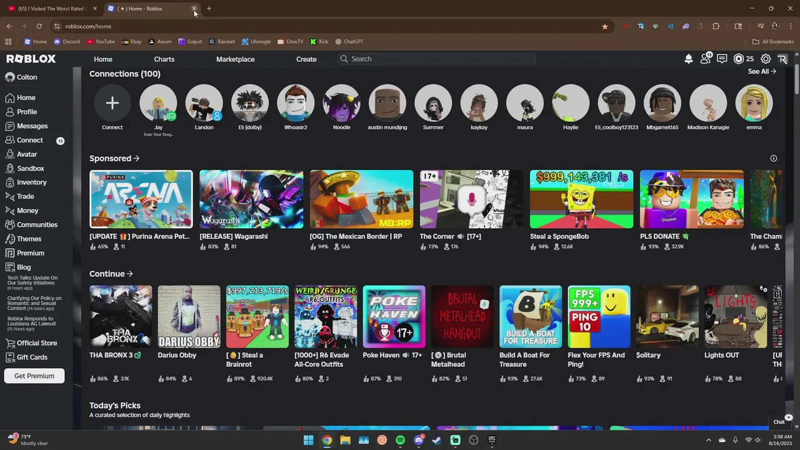Open Steam from the taskbar
The width and height of the screenshot is (800, 450).
point(437,440)
